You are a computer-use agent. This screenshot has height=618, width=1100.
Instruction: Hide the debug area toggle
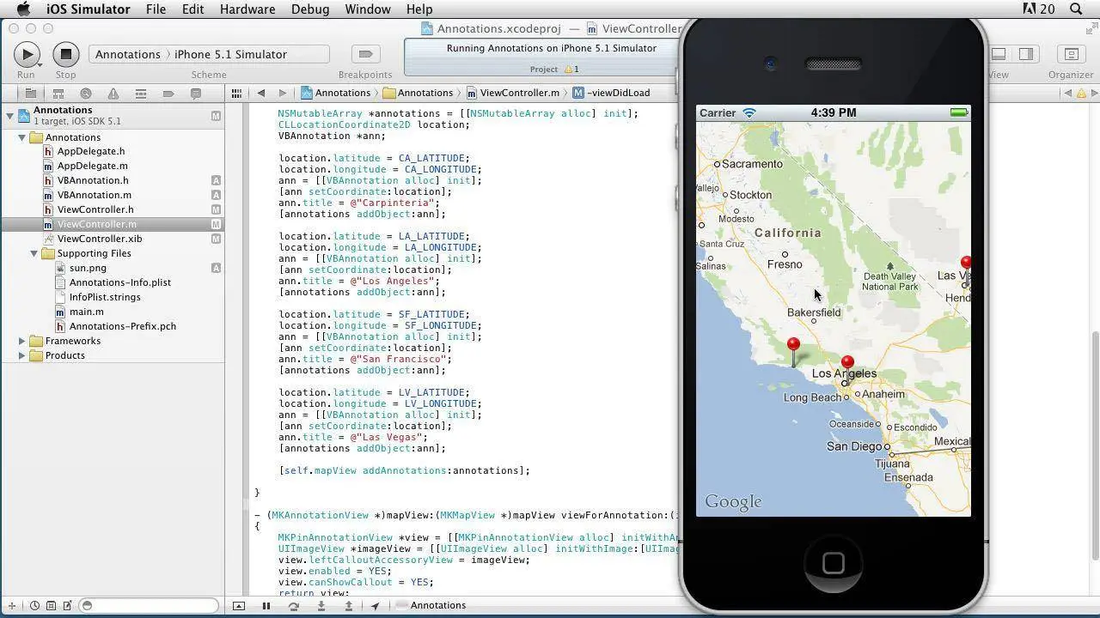click(239, 606)
